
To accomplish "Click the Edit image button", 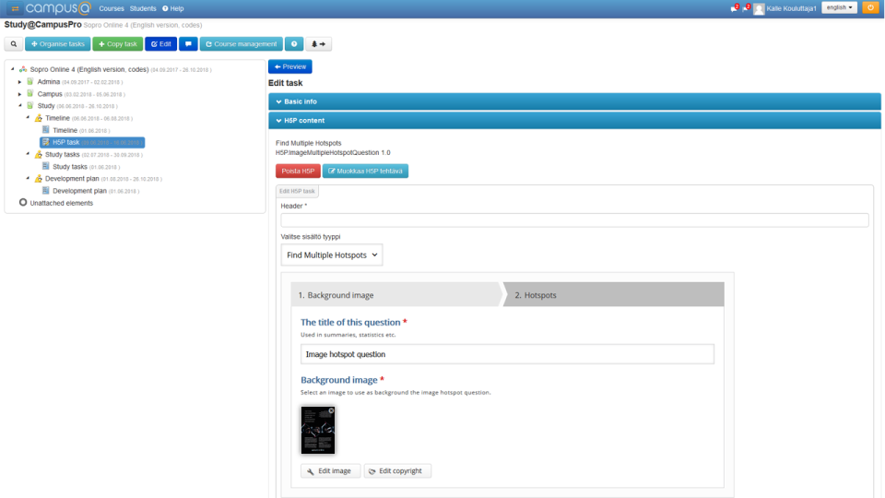I will [330, 471].
